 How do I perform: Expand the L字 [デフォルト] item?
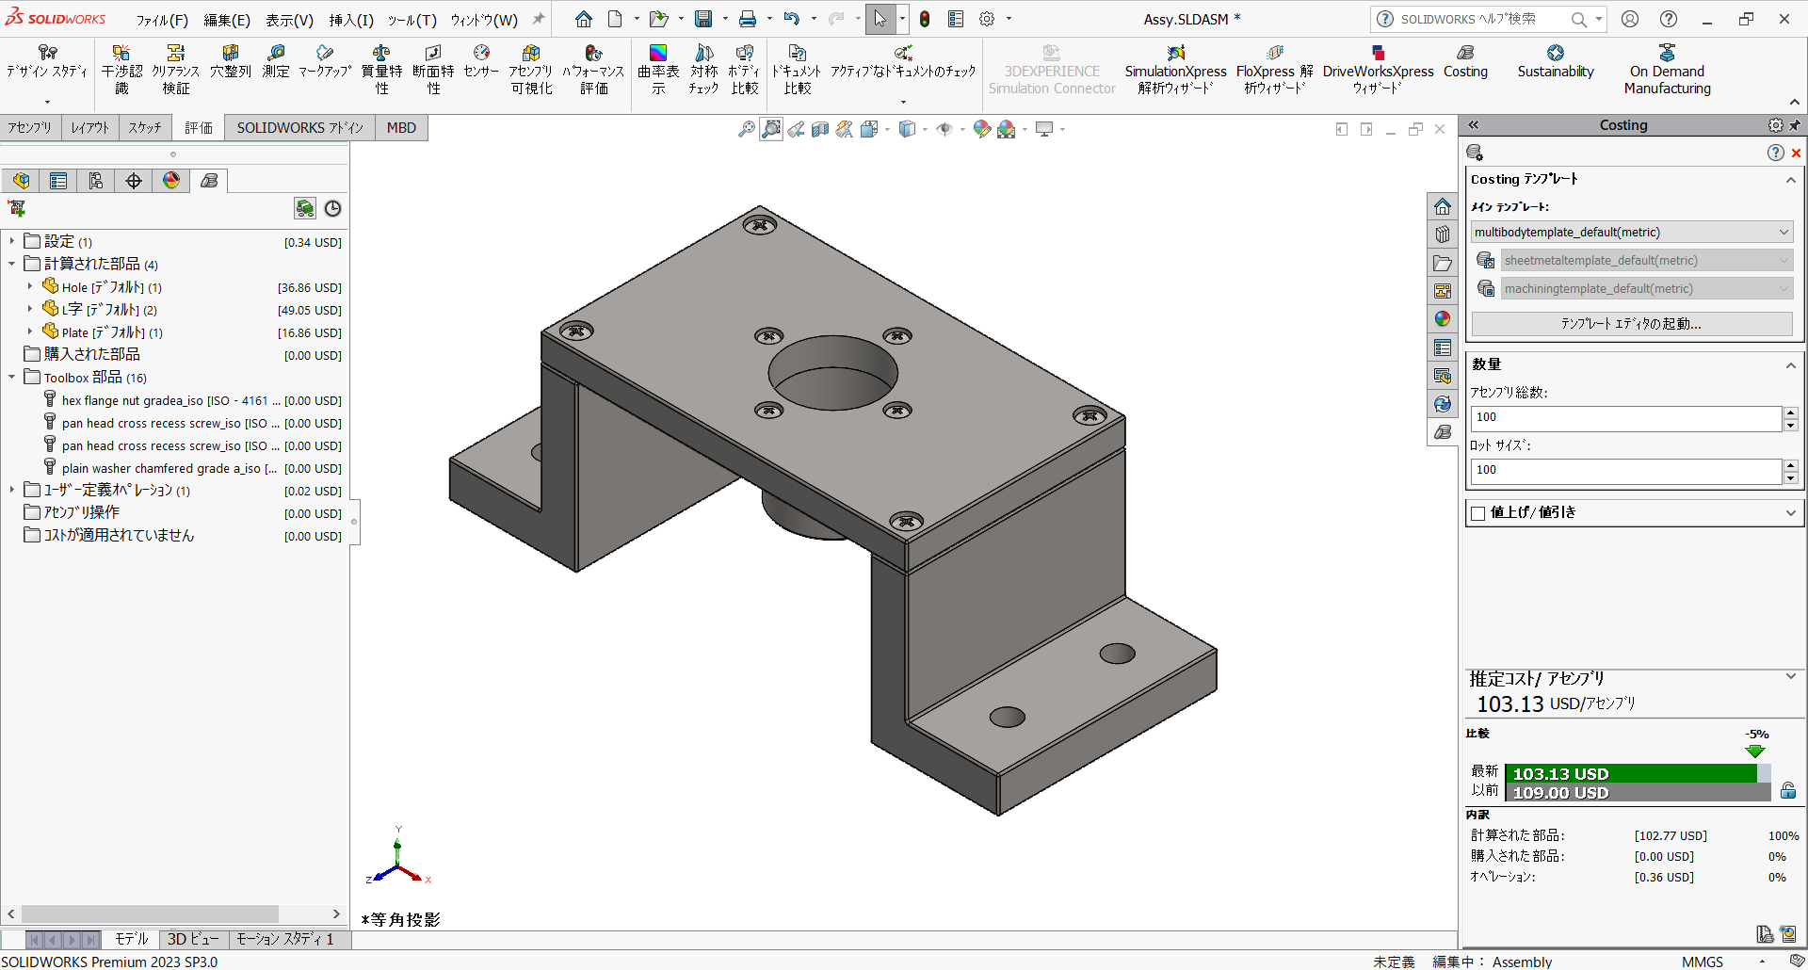pyautogui.click(x=30, y=309)
